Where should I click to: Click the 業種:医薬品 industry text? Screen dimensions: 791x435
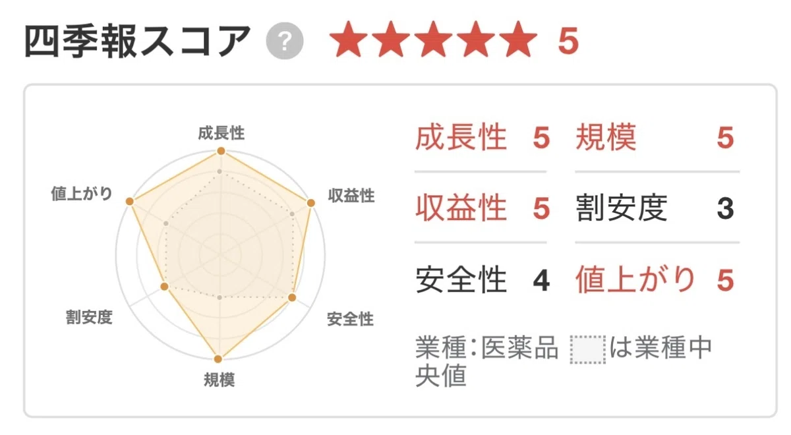tap(487, 349)
